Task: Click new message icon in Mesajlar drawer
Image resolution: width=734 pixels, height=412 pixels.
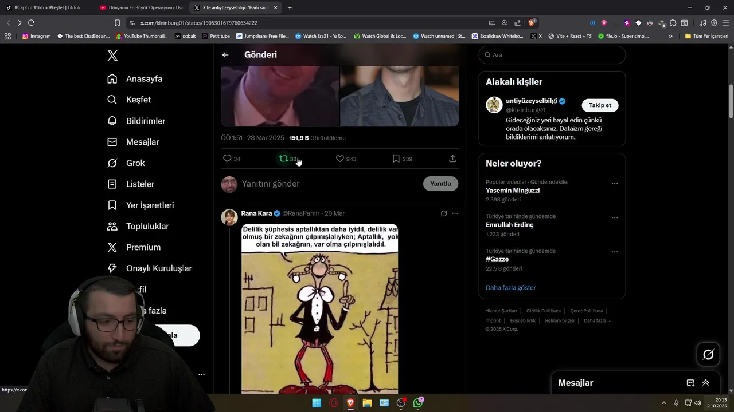Action: click(690, 383)
